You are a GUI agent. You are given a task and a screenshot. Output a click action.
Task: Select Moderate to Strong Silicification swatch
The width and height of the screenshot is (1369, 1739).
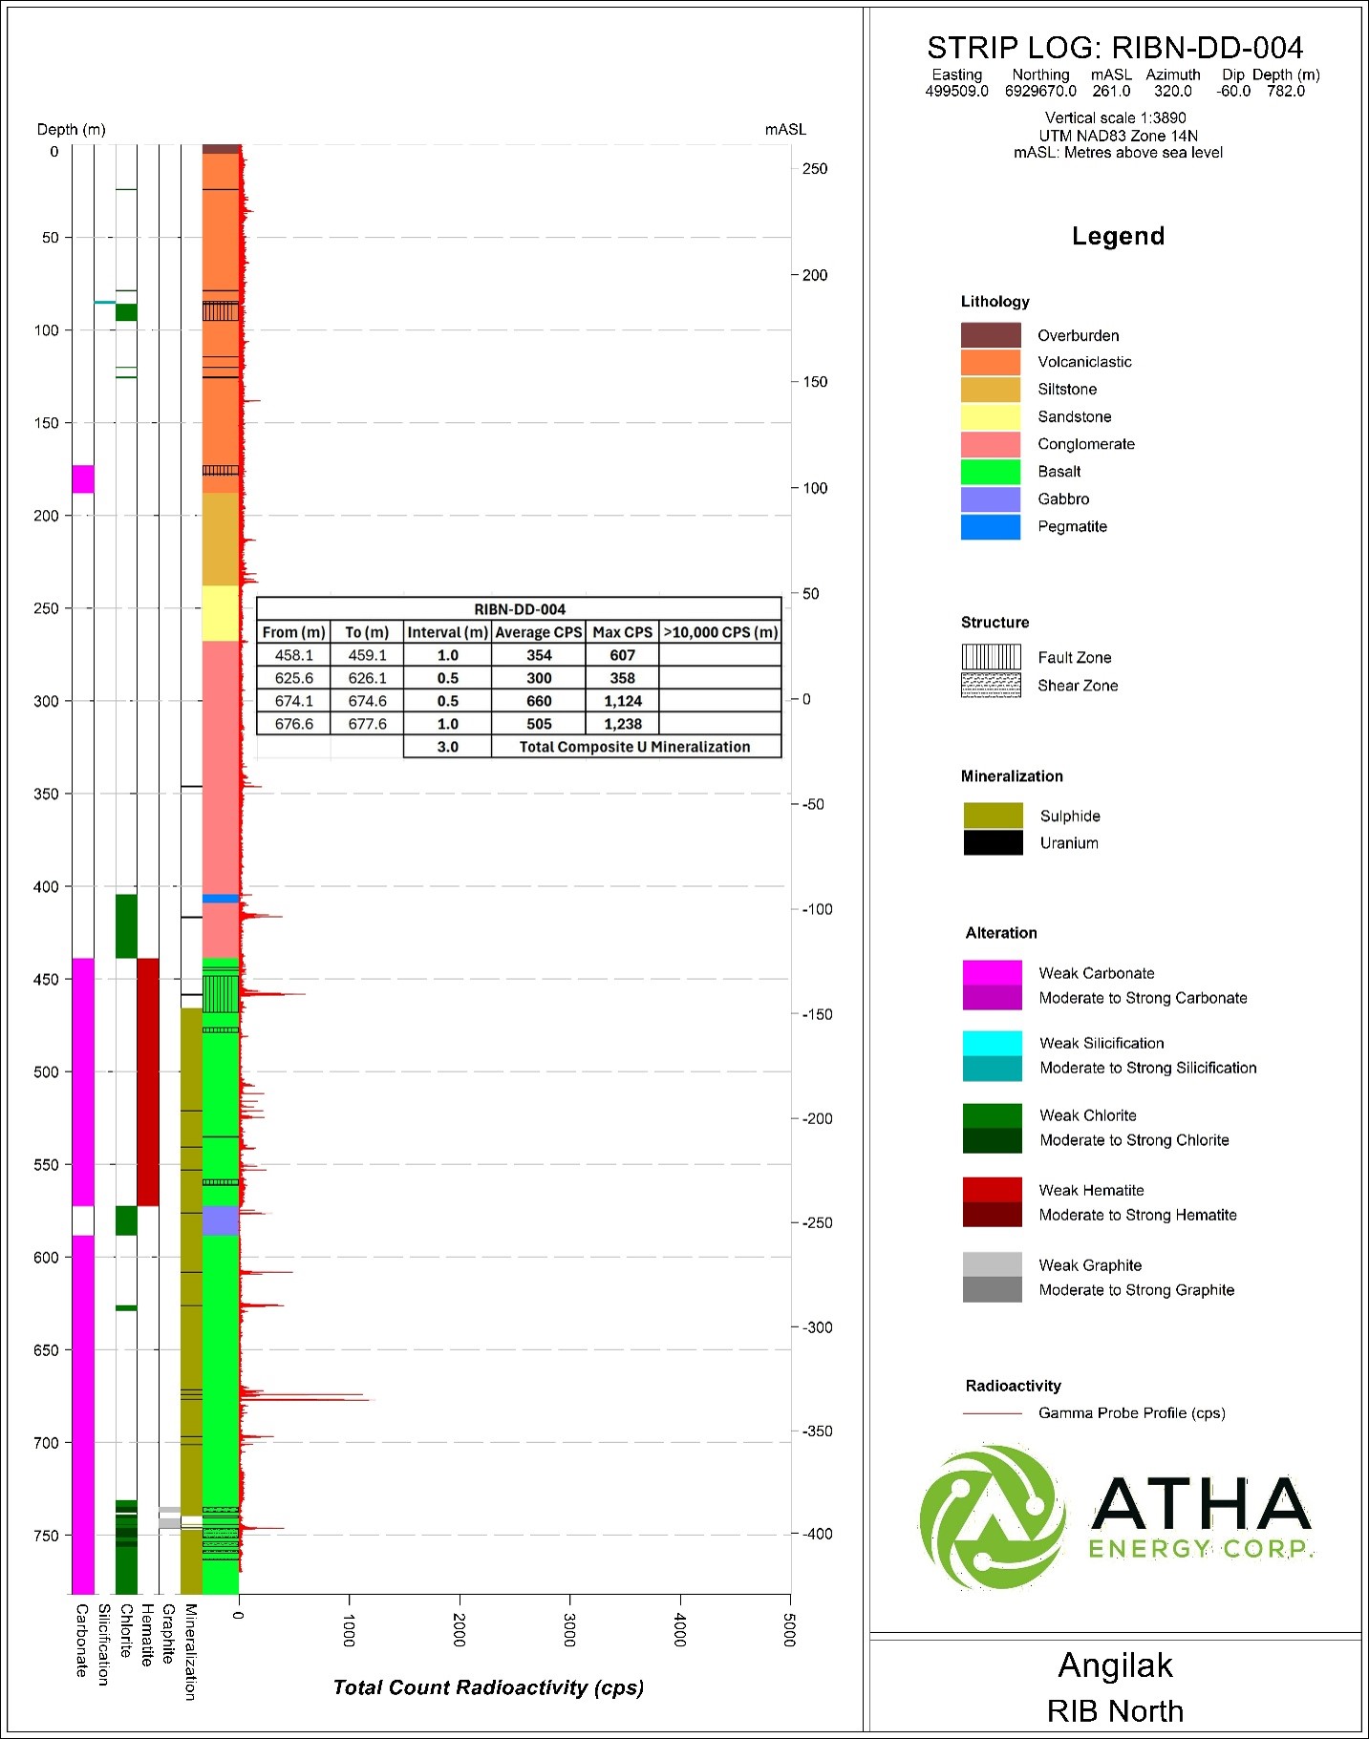pos(992,1068)
